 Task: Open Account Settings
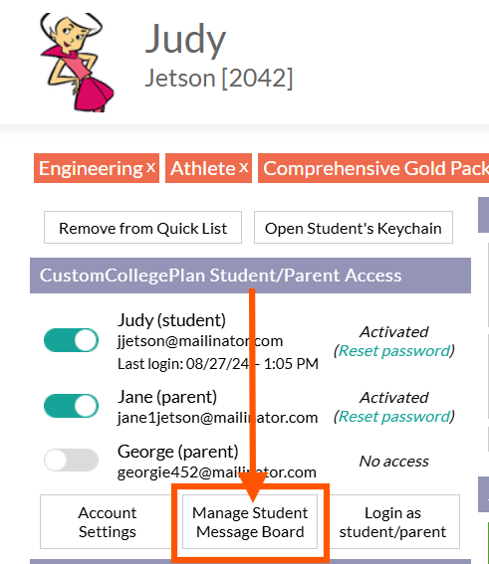coord(108,522)
